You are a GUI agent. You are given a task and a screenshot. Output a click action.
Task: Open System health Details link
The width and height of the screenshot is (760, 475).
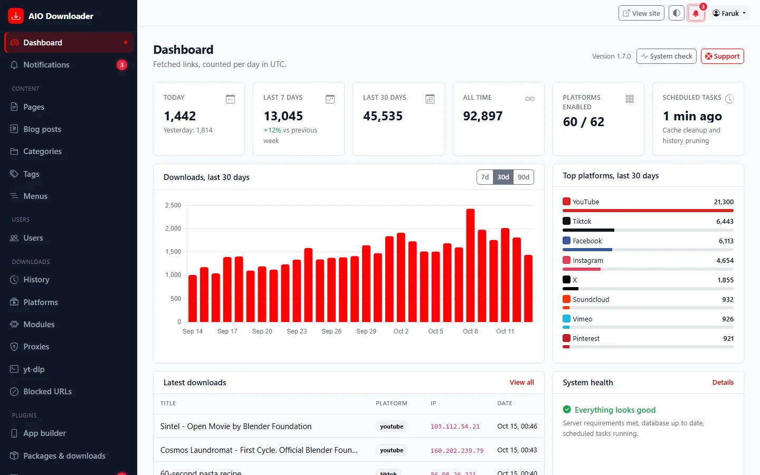723,383
